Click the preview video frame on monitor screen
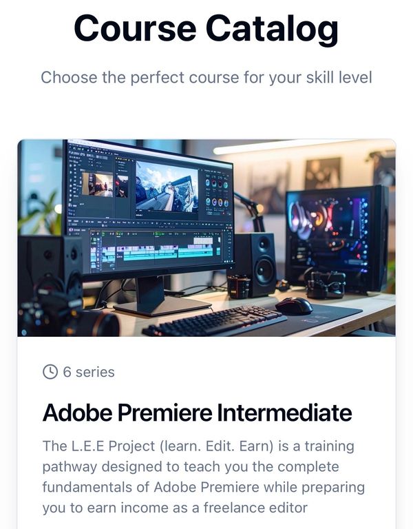Viewport: 413px width, 529px height. click(167, 187)
